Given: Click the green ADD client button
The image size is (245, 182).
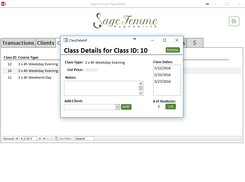Looking at the screenshot, I should click(x=126, y=107).
